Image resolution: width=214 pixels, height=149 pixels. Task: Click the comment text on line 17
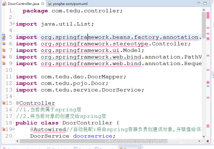(x=61, y=116)
